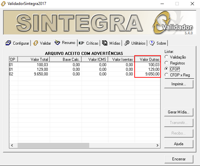
Task: Click the ValidadorSintegra2017 title bar icon
Action: (3, 4)
